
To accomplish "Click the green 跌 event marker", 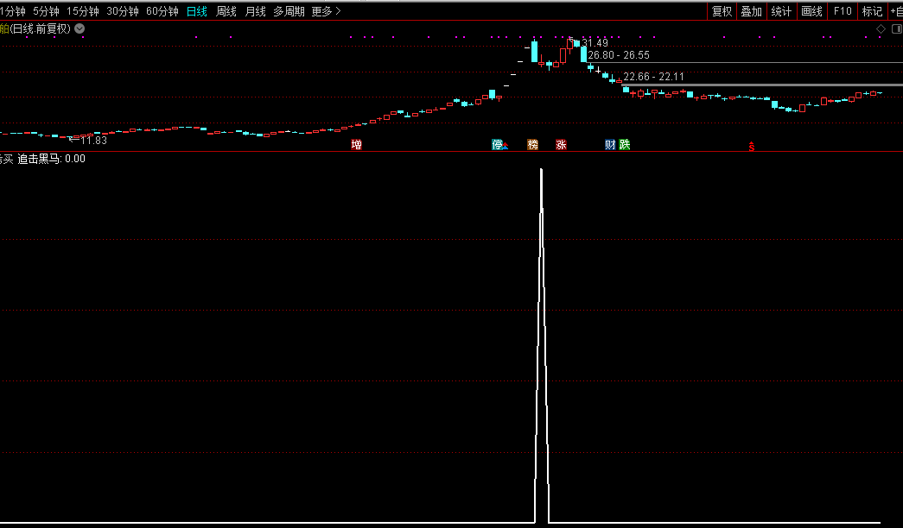I will 625,145.
